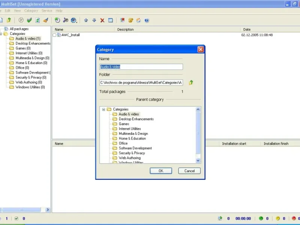Select Software Development in parent category tree

pyautogui.click(x=135, y=148)
